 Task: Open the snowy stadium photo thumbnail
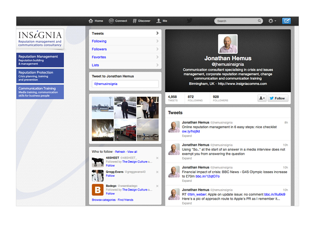coord(103,107)
